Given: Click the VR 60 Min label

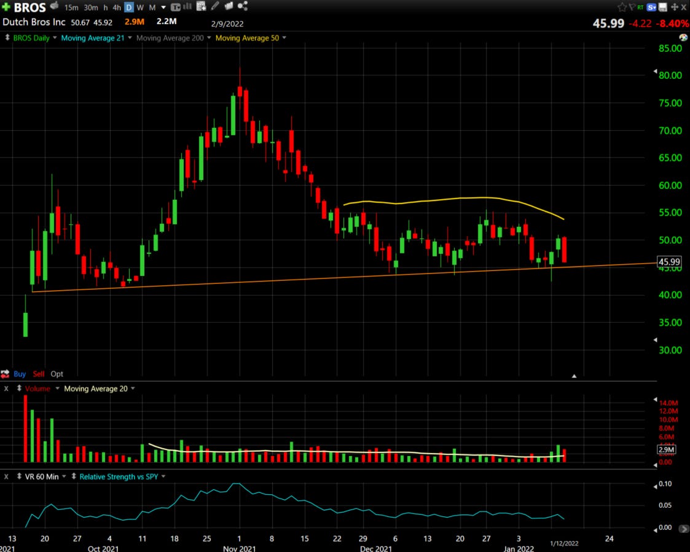Looking at the screenshot, I should (42, 477).
